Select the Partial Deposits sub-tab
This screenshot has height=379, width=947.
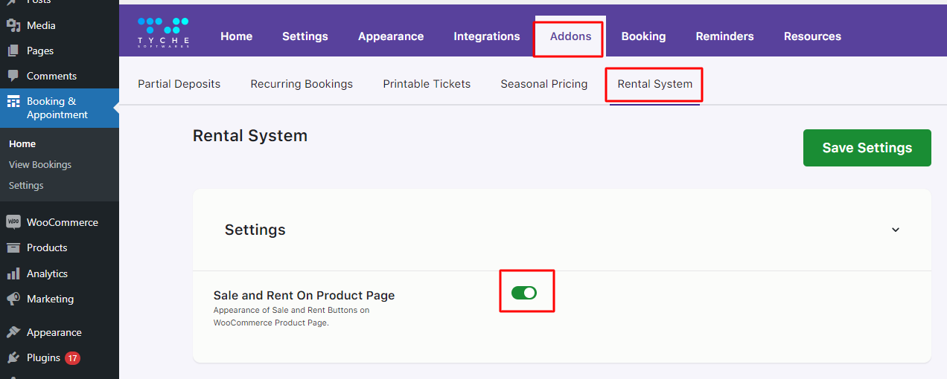coord(179,84)
